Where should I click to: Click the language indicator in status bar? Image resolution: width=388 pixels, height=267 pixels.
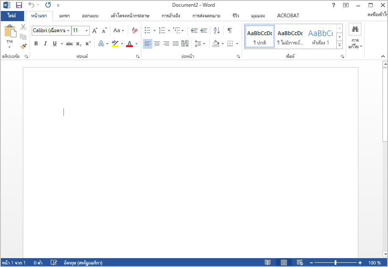83,262
